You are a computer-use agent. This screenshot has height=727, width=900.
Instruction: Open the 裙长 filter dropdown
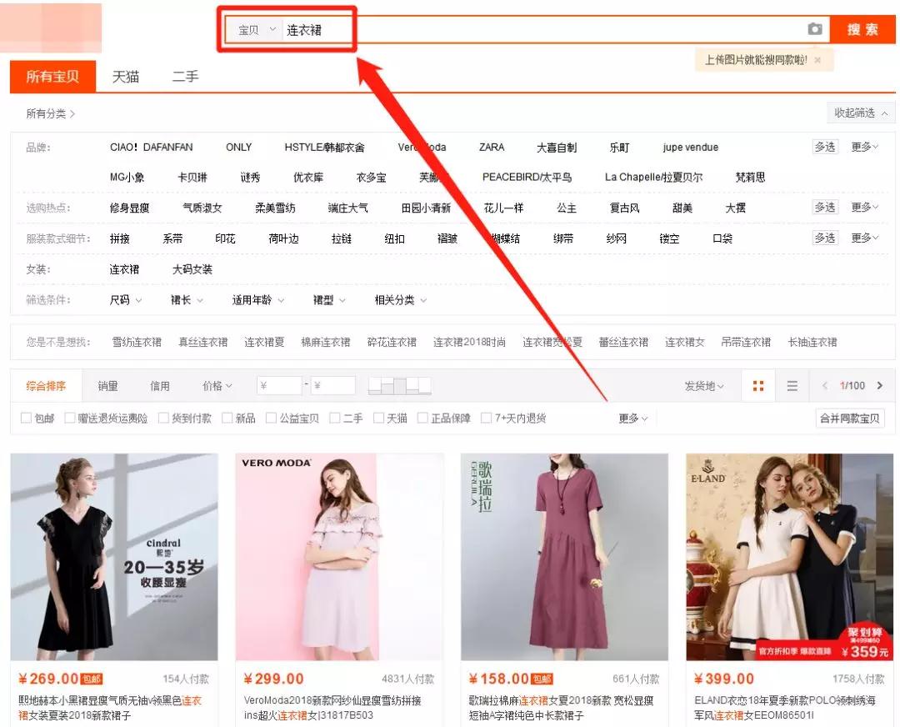[187, 300]
